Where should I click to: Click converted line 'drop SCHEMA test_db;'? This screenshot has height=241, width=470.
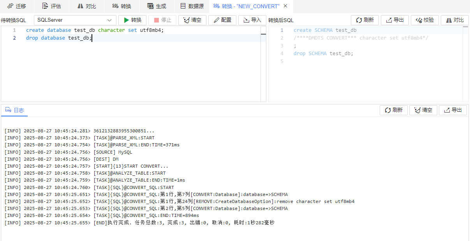(323, 53)
